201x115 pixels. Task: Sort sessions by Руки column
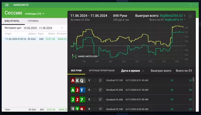click(41, 34)
